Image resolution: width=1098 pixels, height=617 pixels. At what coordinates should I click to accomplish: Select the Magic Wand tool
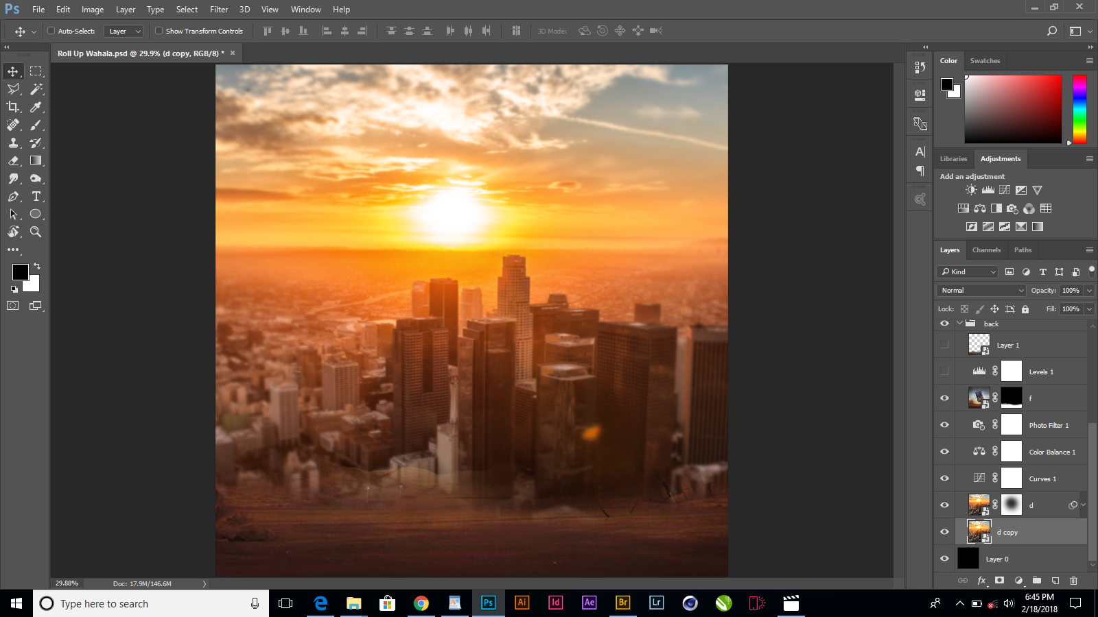(x=36, y=89)
